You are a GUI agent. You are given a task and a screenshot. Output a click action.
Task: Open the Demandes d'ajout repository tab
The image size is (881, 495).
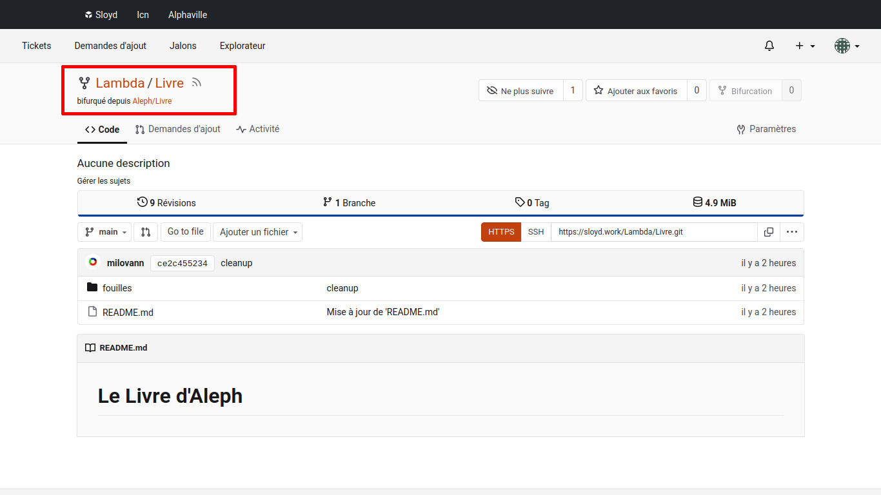click(178, 129)
